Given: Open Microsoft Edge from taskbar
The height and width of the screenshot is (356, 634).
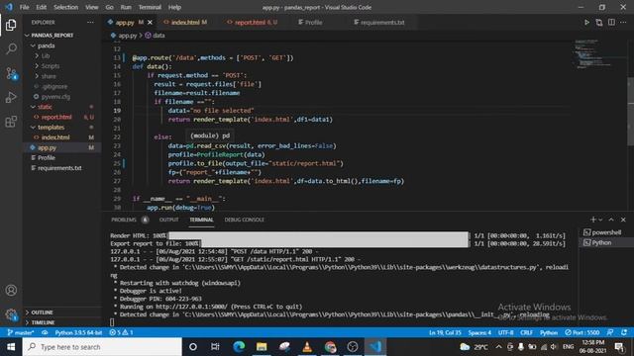Looking at the screenshot, I should 239,347.
